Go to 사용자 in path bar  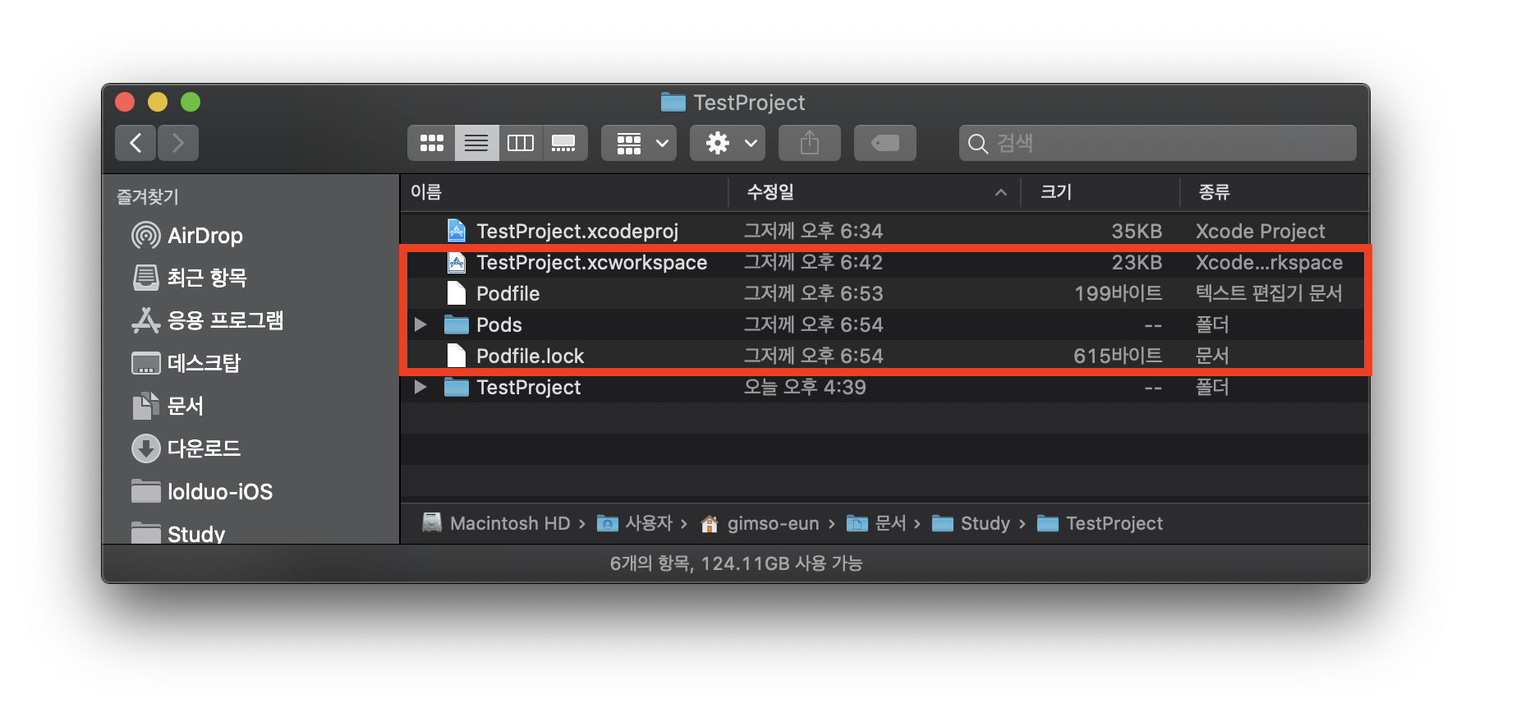pos(634,523)
